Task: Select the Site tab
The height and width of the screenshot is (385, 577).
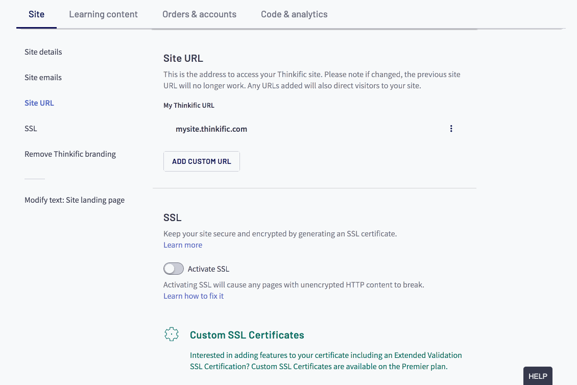Action: pyautogui.click(x=36, y=14)
